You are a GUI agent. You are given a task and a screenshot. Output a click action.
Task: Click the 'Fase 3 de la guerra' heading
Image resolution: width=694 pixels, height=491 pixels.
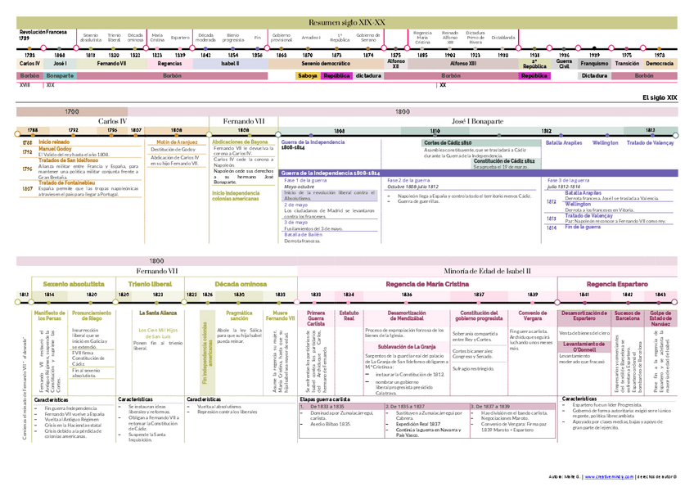click(568, 180)
